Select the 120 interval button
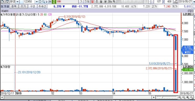This screenshot has width=195, height=101. 141,2
